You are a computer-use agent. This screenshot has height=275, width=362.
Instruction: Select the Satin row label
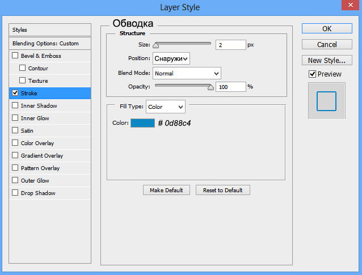coord(27,131)
